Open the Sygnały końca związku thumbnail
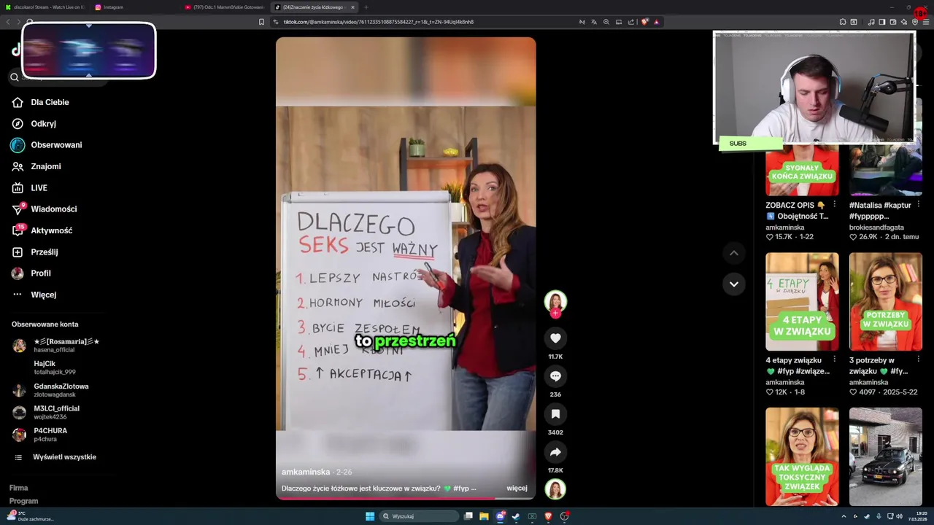 coord(802,169)
